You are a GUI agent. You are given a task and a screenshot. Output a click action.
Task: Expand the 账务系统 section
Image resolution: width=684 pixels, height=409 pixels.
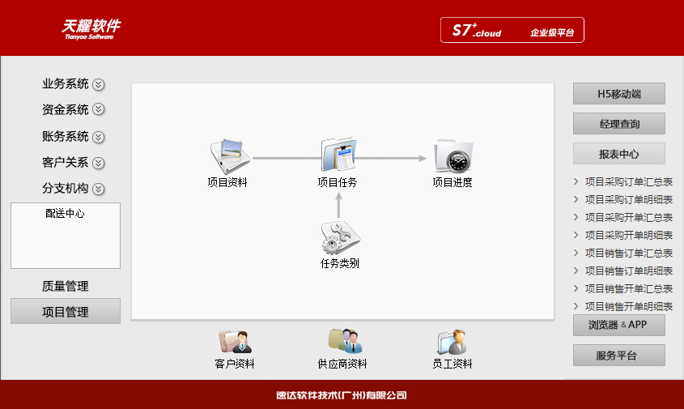[x=99, y=137]
